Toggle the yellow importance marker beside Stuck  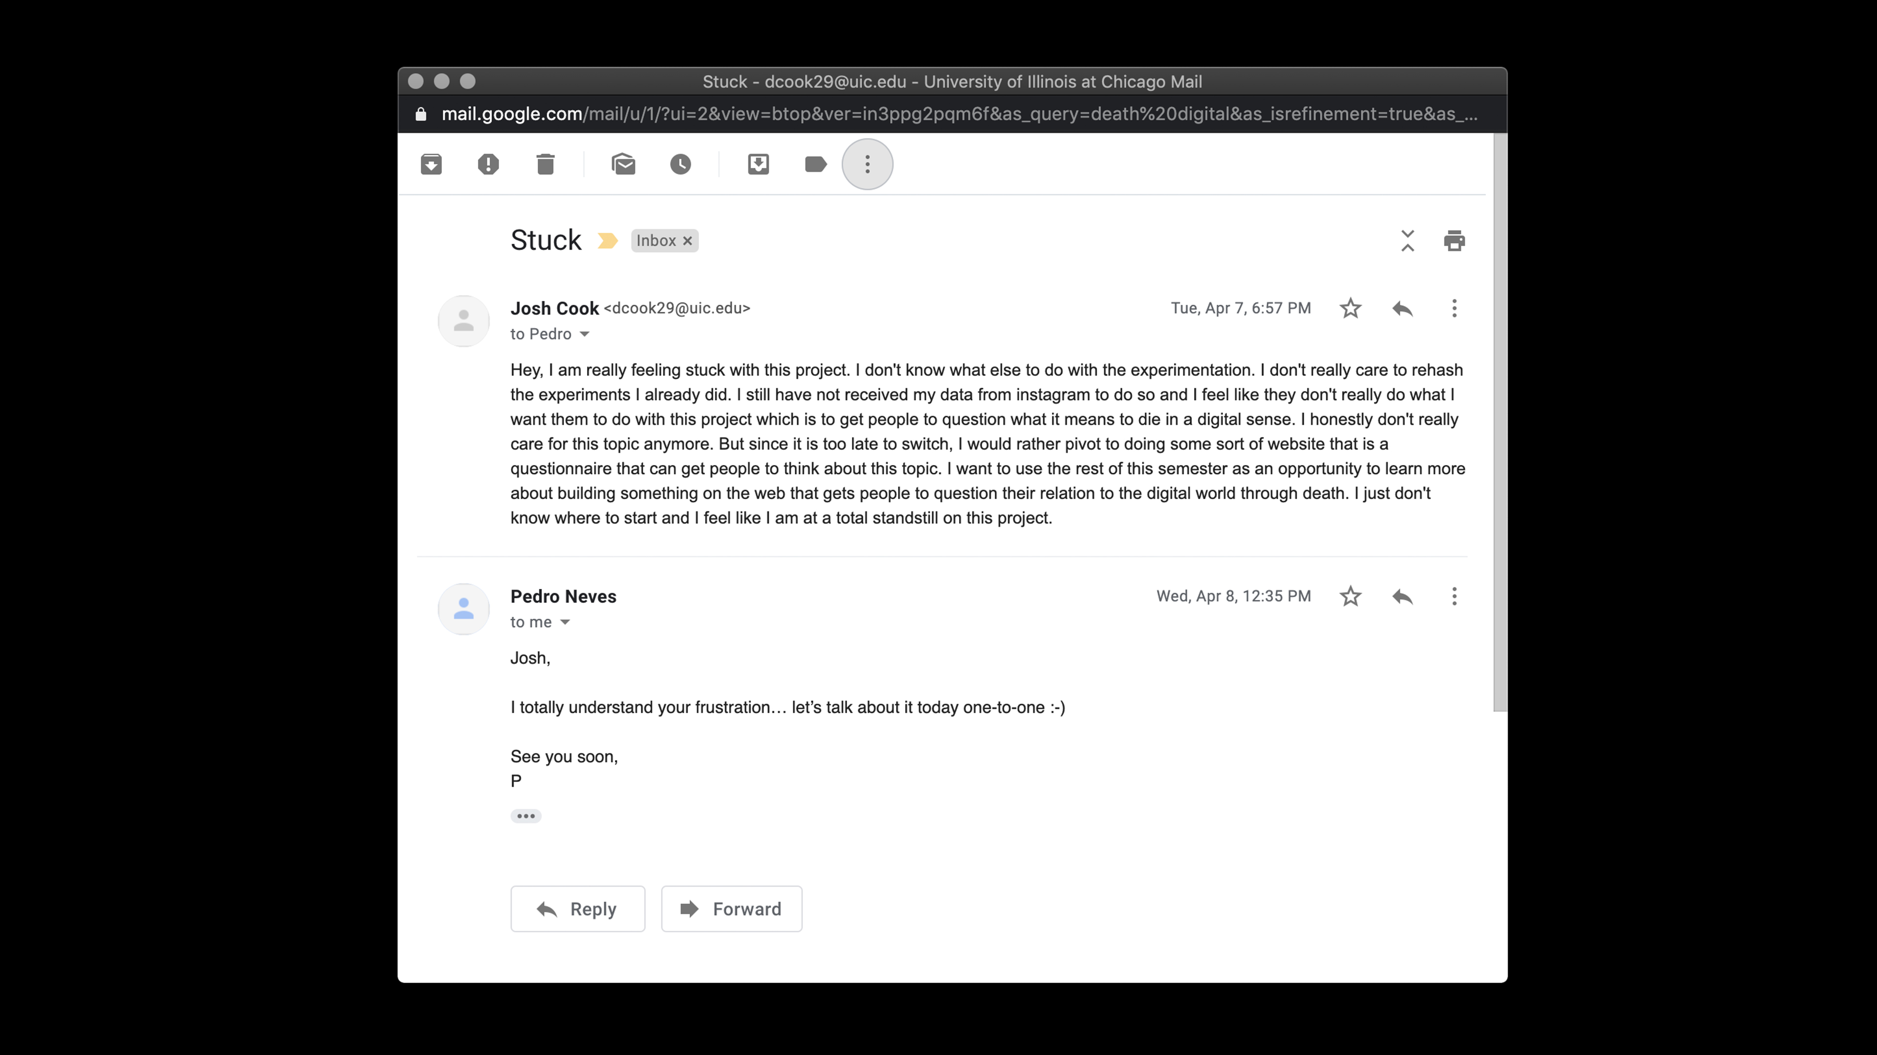click(608, 241)
